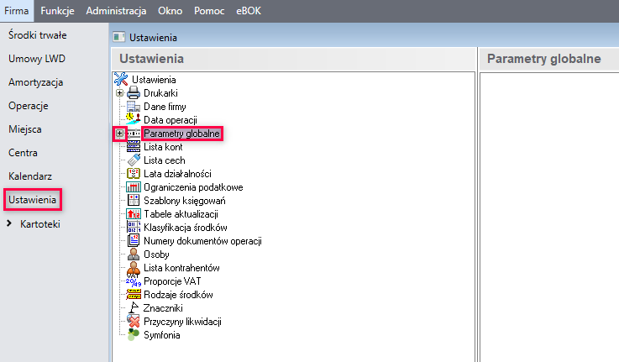The image size is (619, 362).
Task: Select Lista cech tree item
Action: coord(165,160)
